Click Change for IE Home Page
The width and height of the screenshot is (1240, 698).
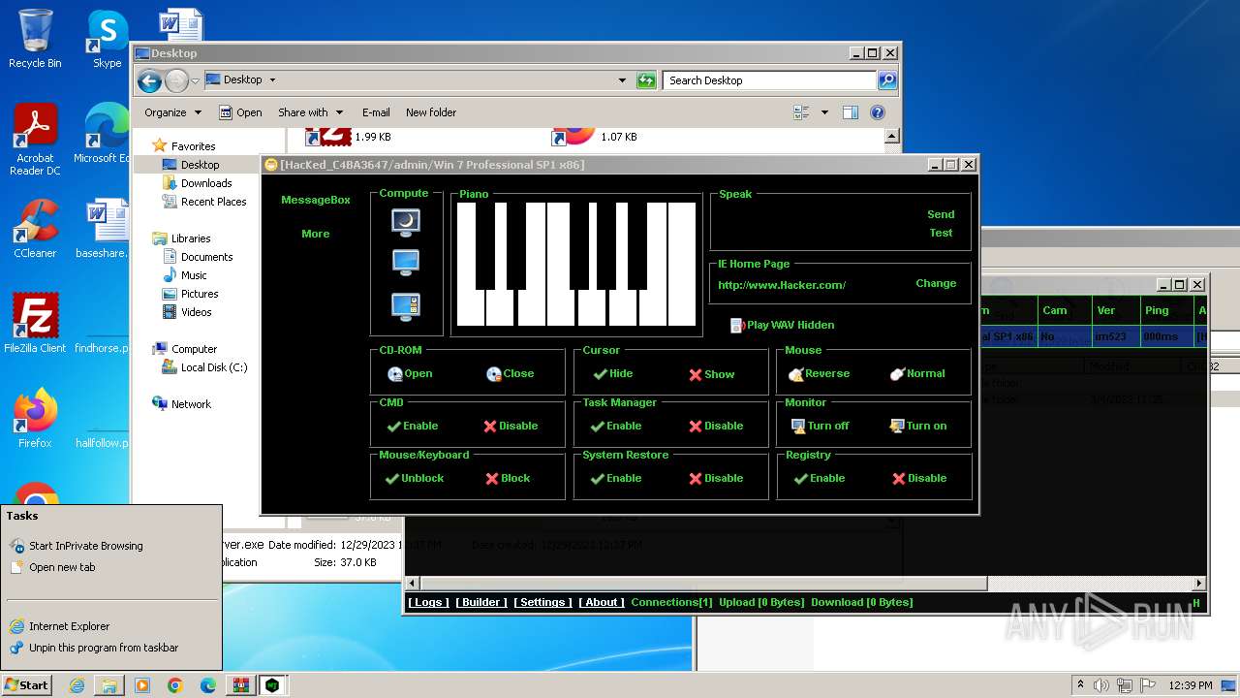tap(936, 283)
